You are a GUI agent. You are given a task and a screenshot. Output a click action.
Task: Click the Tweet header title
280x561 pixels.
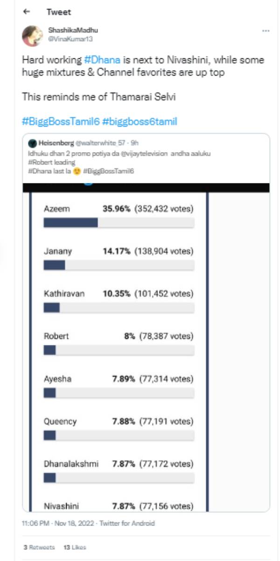point(59,12)
